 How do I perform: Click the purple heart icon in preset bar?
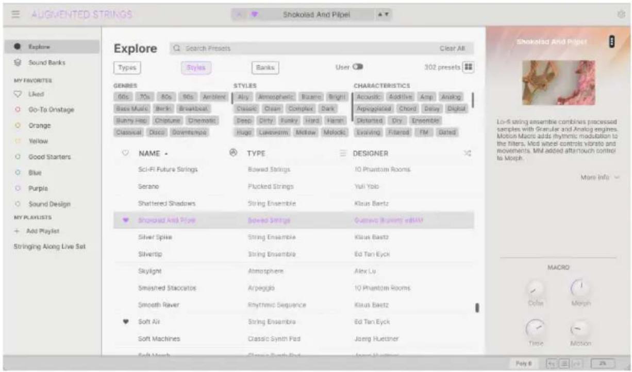pyautogui.click(x=254, y=15)
